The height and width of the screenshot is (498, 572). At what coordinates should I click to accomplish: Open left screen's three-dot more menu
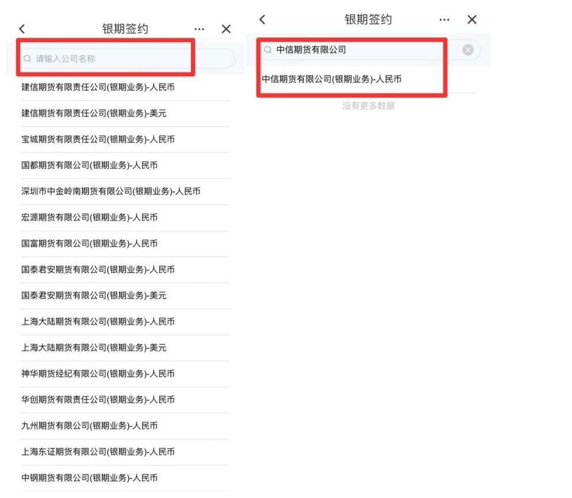(x=199, y=29)
